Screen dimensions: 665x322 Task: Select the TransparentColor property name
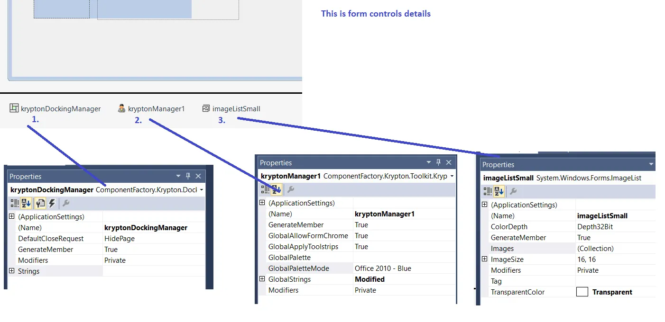coord(517,292)
